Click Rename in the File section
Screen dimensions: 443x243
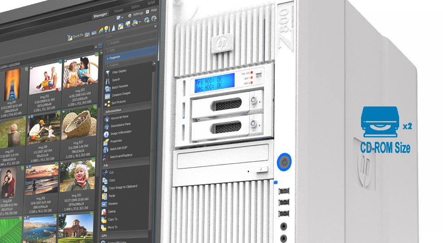click(113, 204)
